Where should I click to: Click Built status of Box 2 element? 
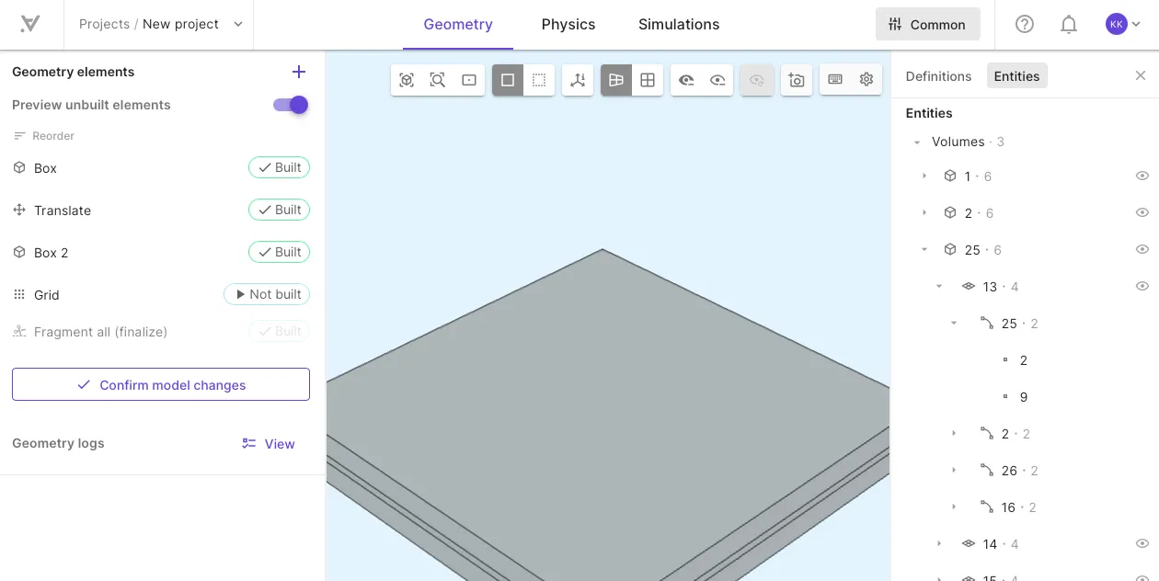[x=279, y=252]
